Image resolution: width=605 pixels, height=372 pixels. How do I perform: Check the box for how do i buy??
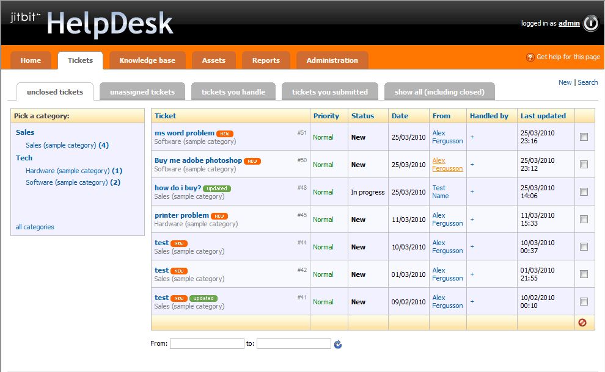tap(584, 191)
